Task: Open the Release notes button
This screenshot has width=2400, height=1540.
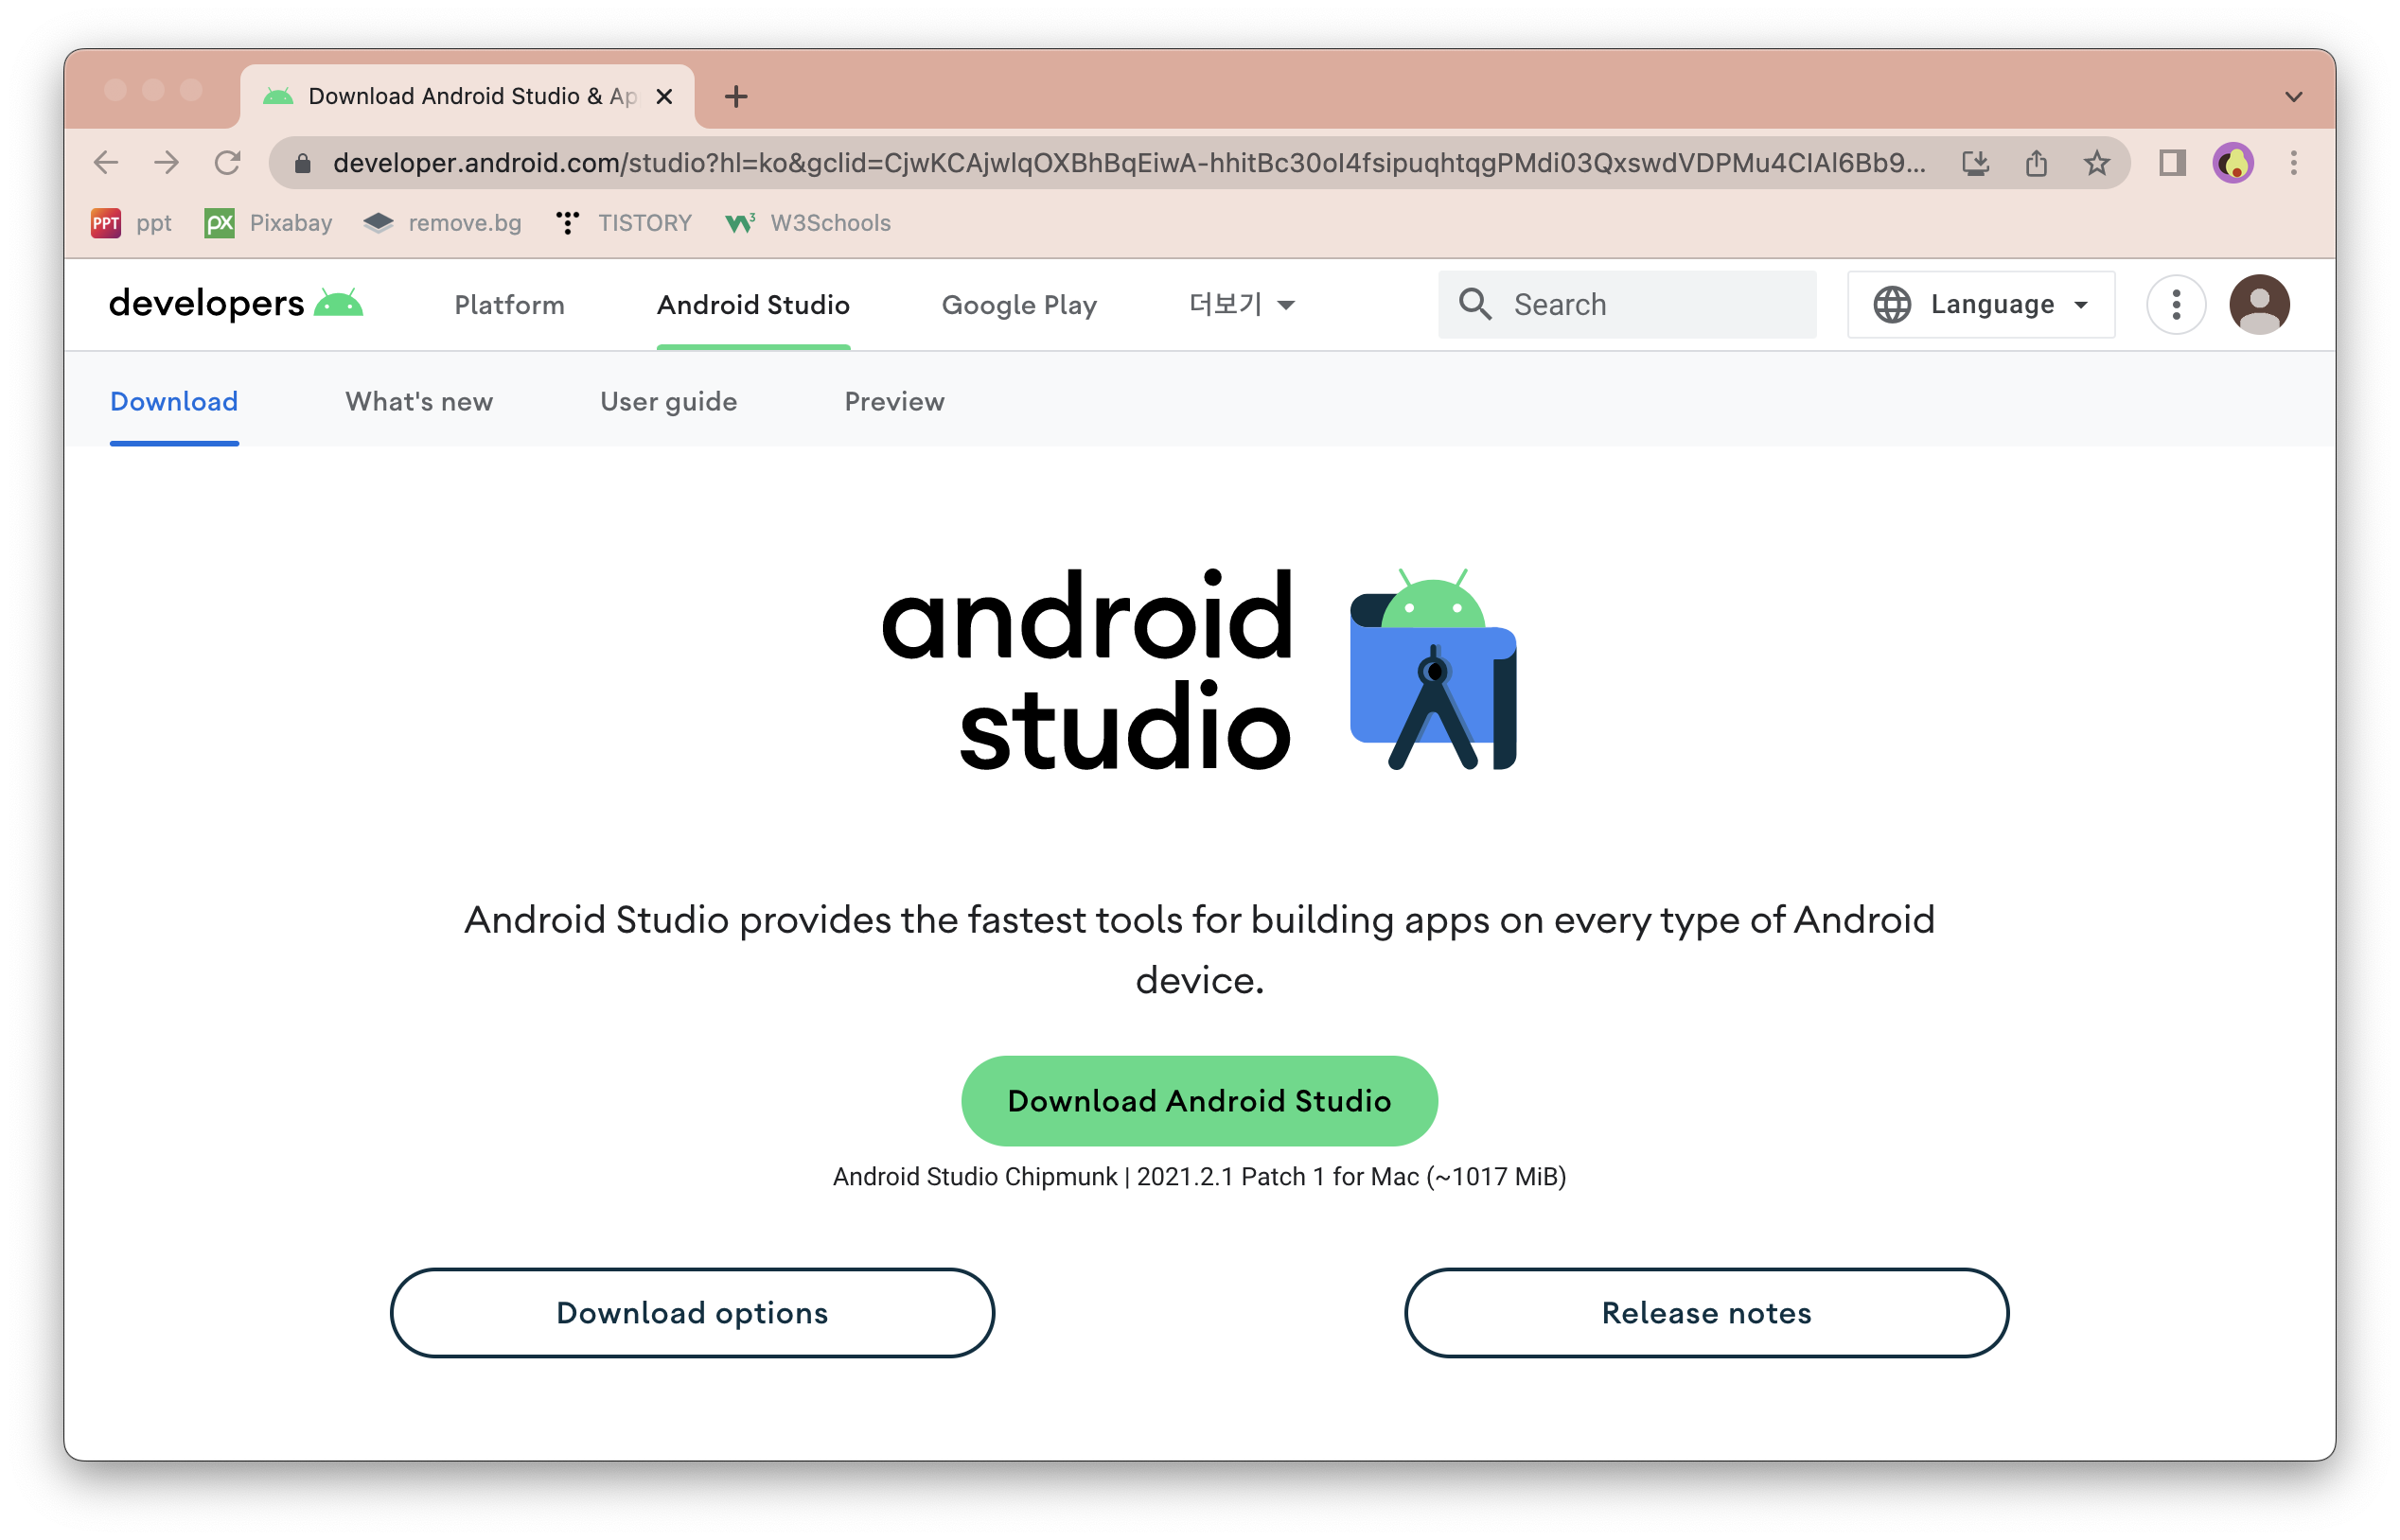Action: [x=1705, y=1312]
